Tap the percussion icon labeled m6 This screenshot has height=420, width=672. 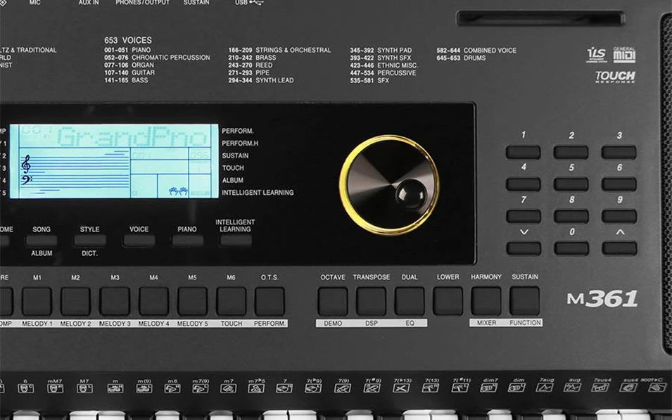tap(172, 388)
